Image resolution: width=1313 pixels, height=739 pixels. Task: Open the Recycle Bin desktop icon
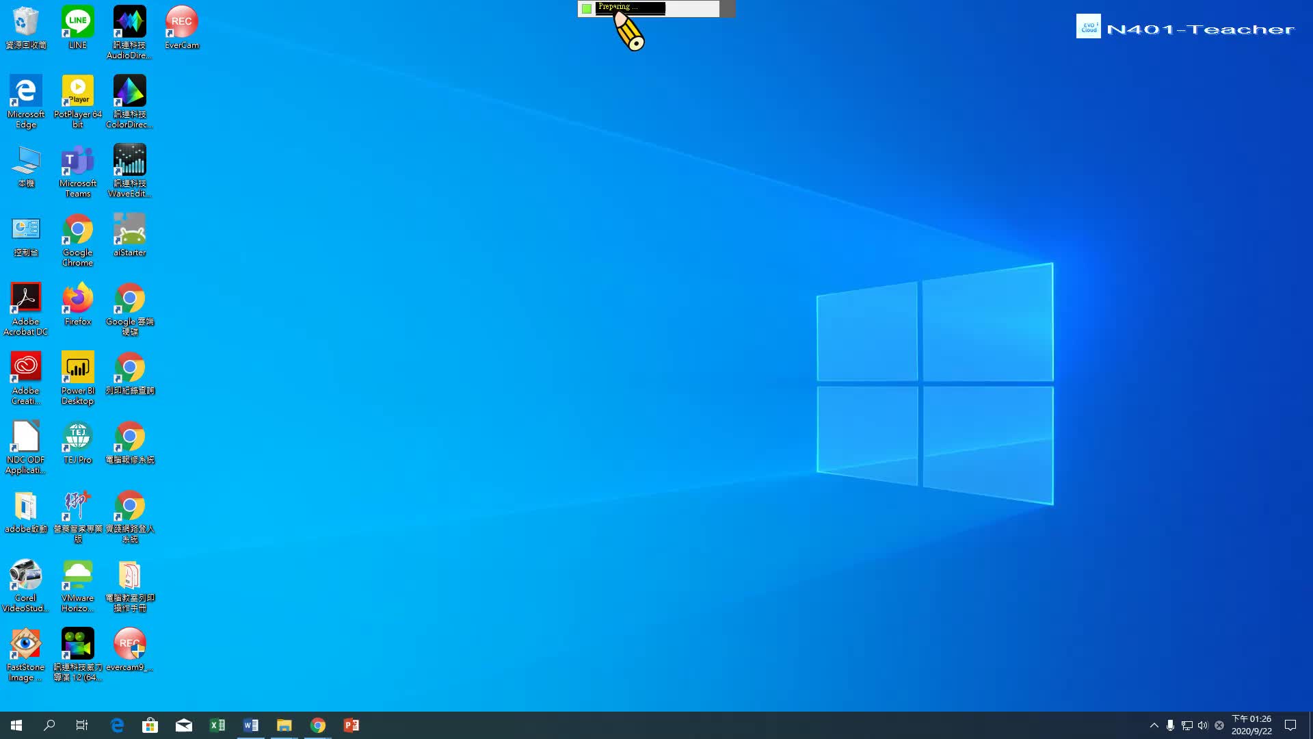26,27
